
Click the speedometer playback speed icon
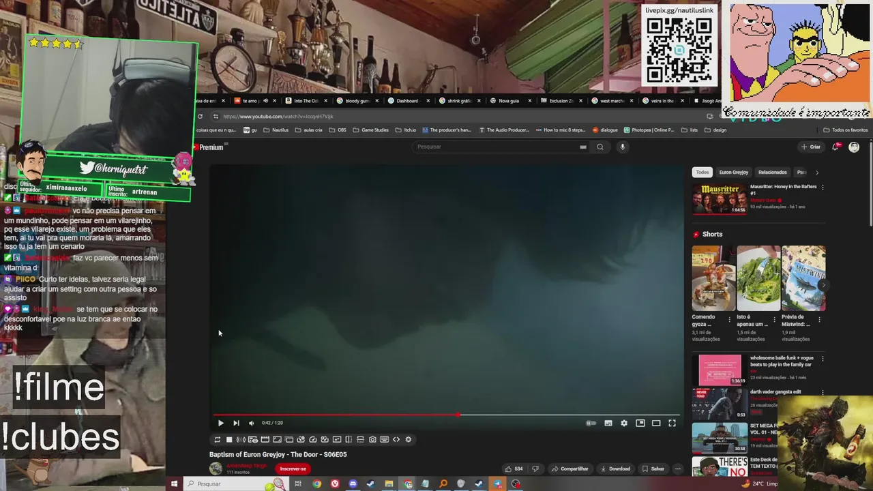(312, 440)
